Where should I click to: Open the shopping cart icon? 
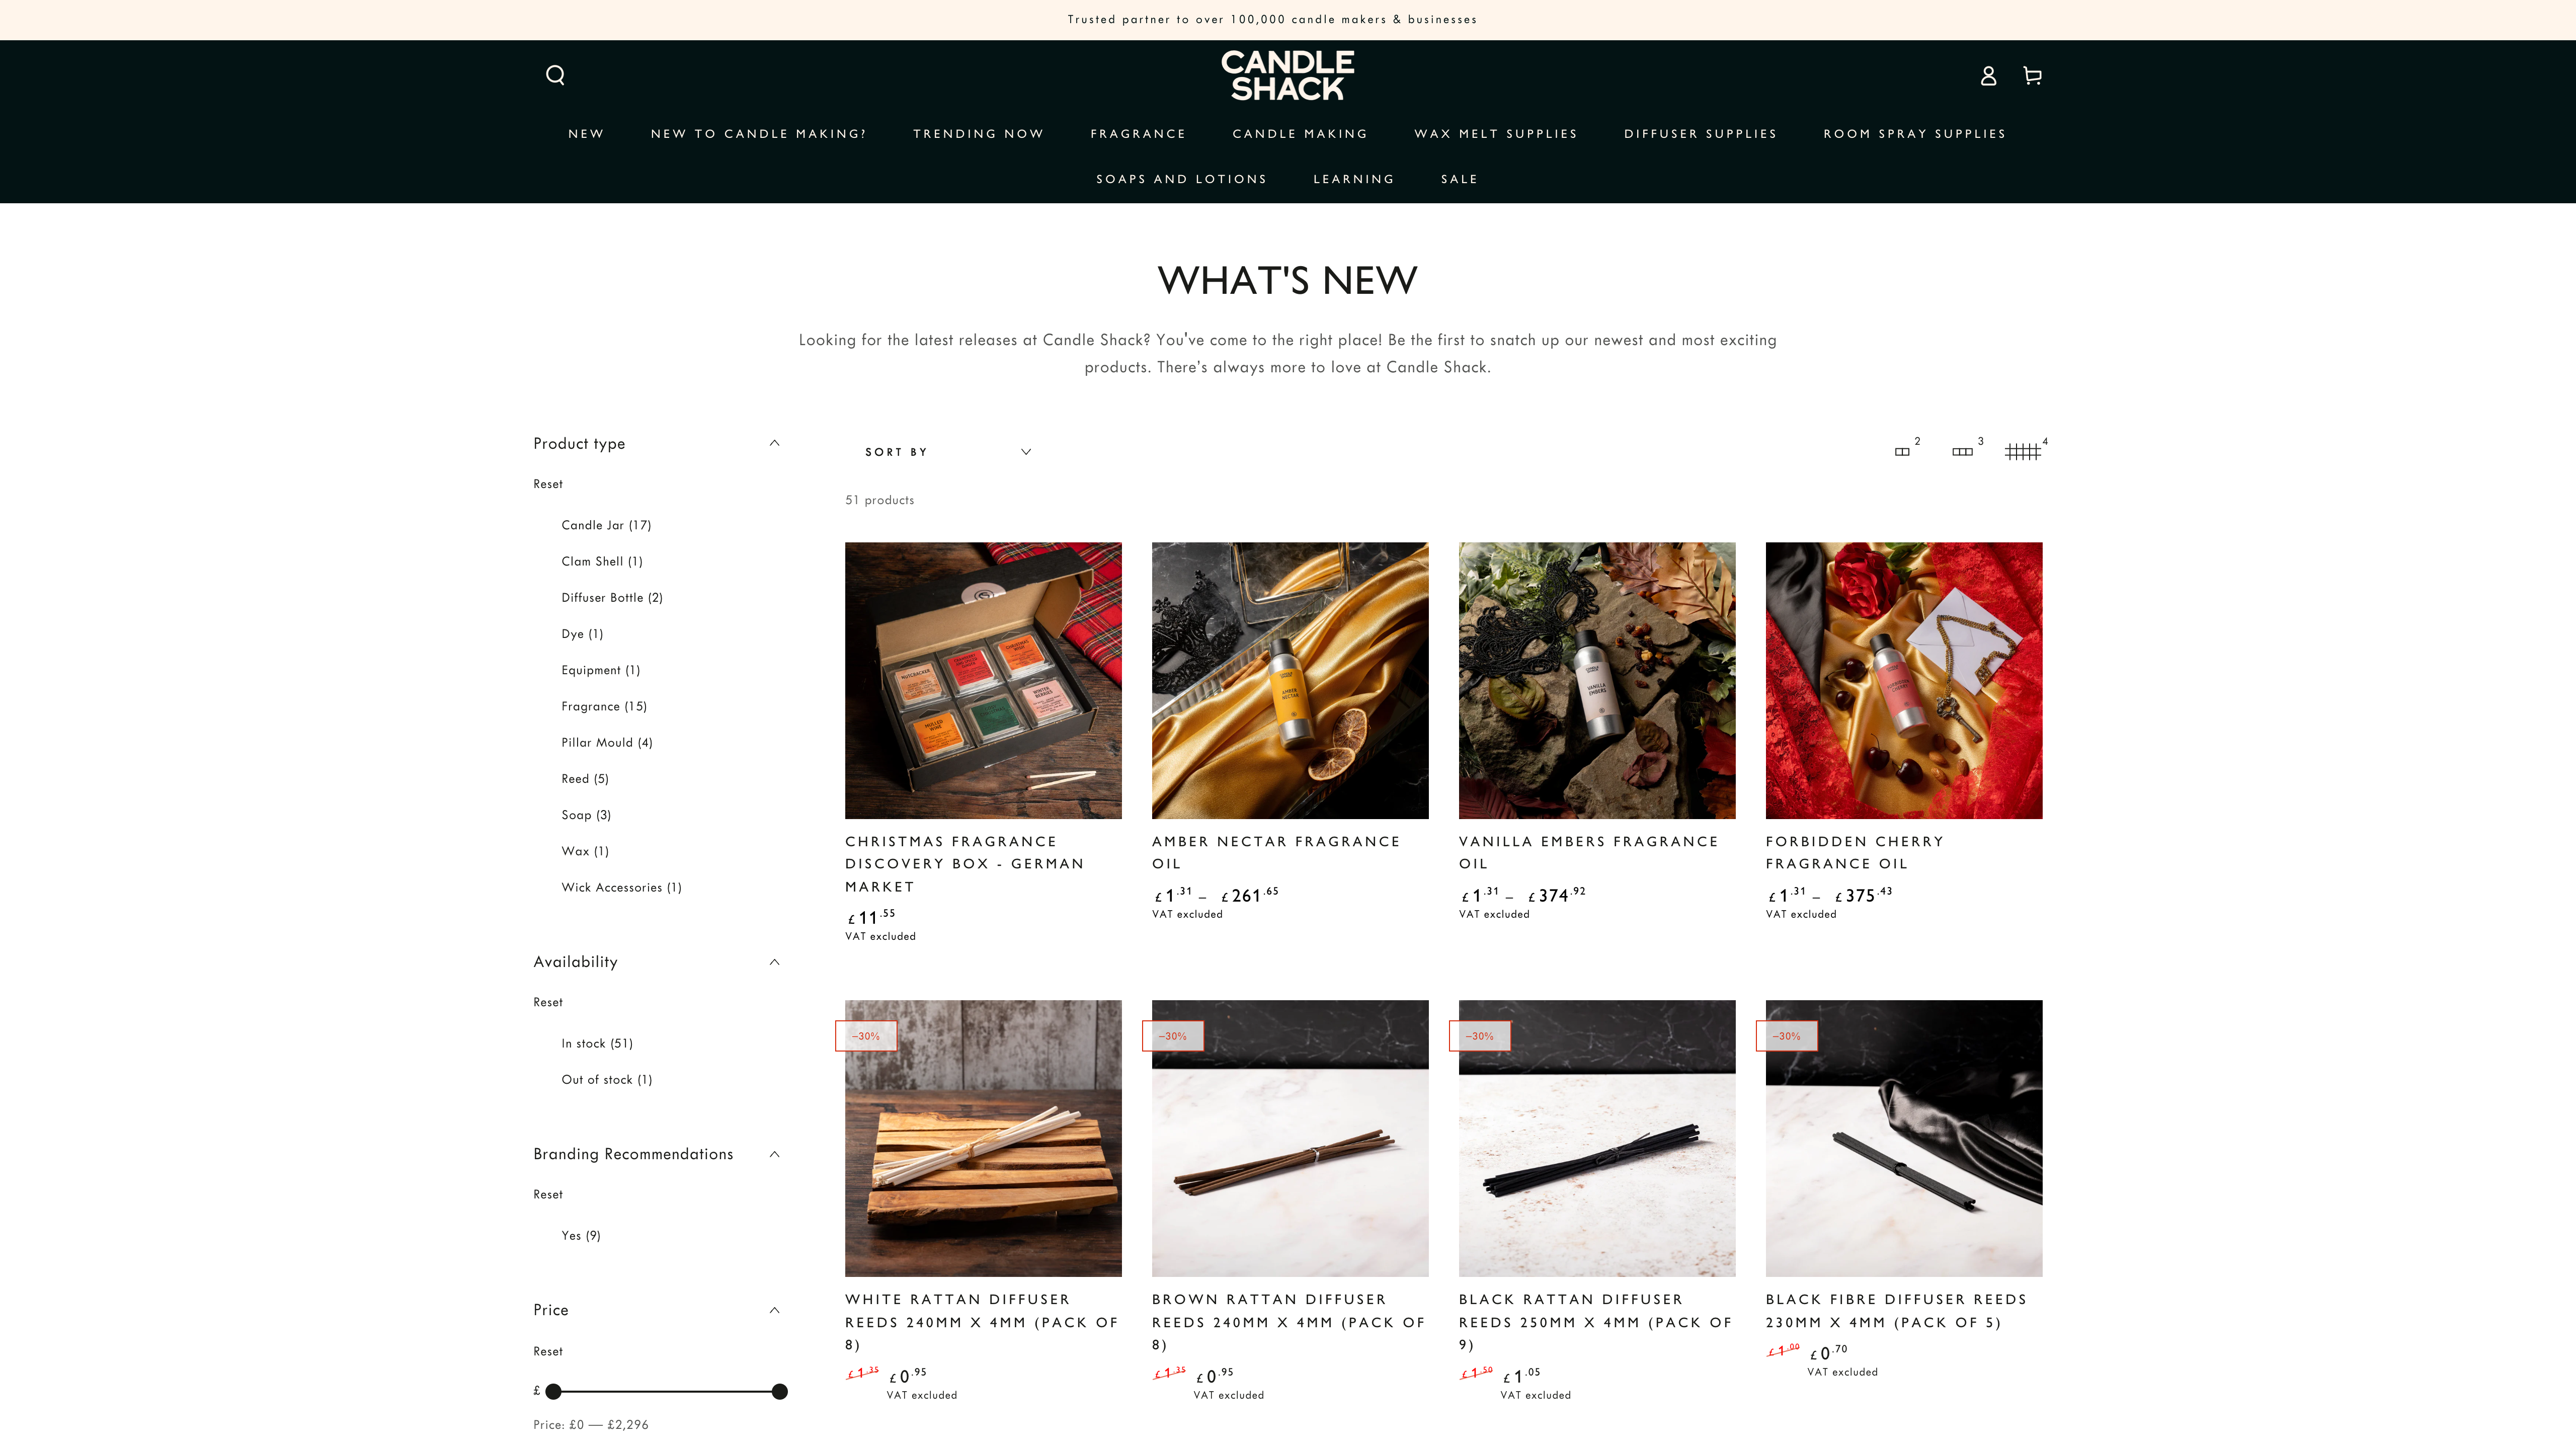click(2032, 76)
